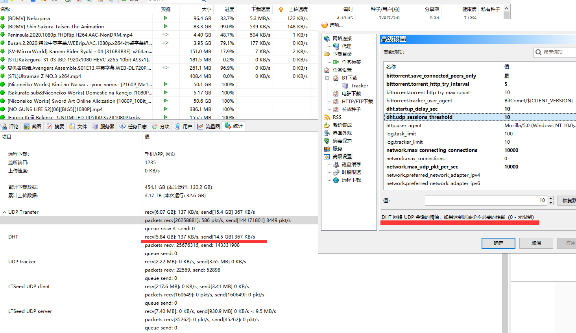Viewport: 576px width, 333px height.
Task: Open the 长效种子 long-term seeding page
Action: (351, 109)
